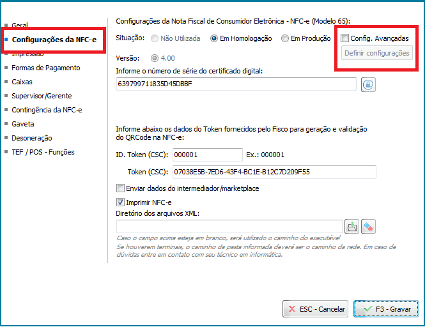Viewport: 425px width, 327px height.
Task: Enable the Config. Avançadas checkbox
Action: (345, 38)
